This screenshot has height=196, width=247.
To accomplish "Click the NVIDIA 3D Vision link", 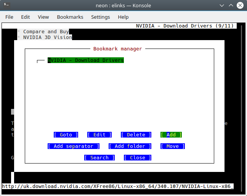I will pyautogui.click(x=48, y=37).
